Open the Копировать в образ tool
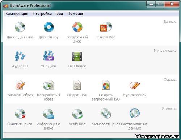 click(49, 85)
